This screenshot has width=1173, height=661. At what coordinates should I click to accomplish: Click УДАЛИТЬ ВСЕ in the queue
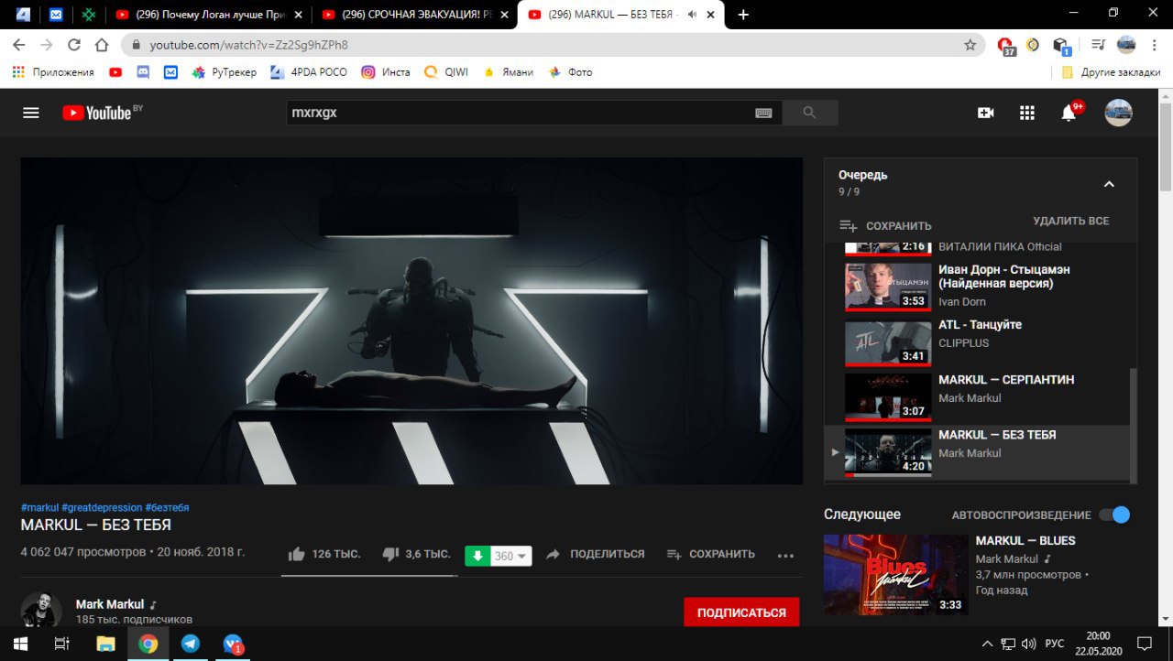coord(1070,221)
